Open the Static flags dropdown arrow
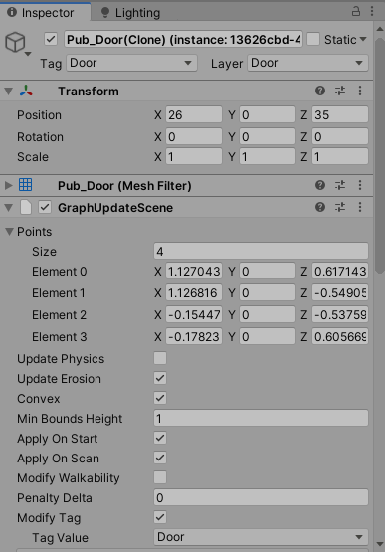 coord(363,39)
